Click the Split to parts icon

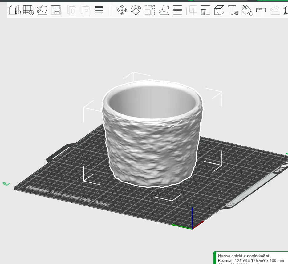[85, 10]
